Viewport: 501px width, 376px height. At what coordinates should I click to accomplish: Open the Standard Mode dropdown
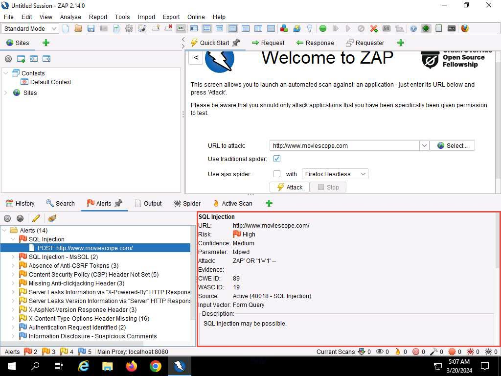[30, 28]
